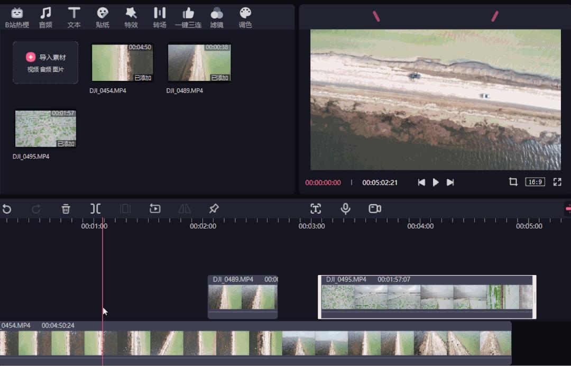Start voice recording with microphone icon
This screenshot has width=571, height=366.
coord(345,209)
